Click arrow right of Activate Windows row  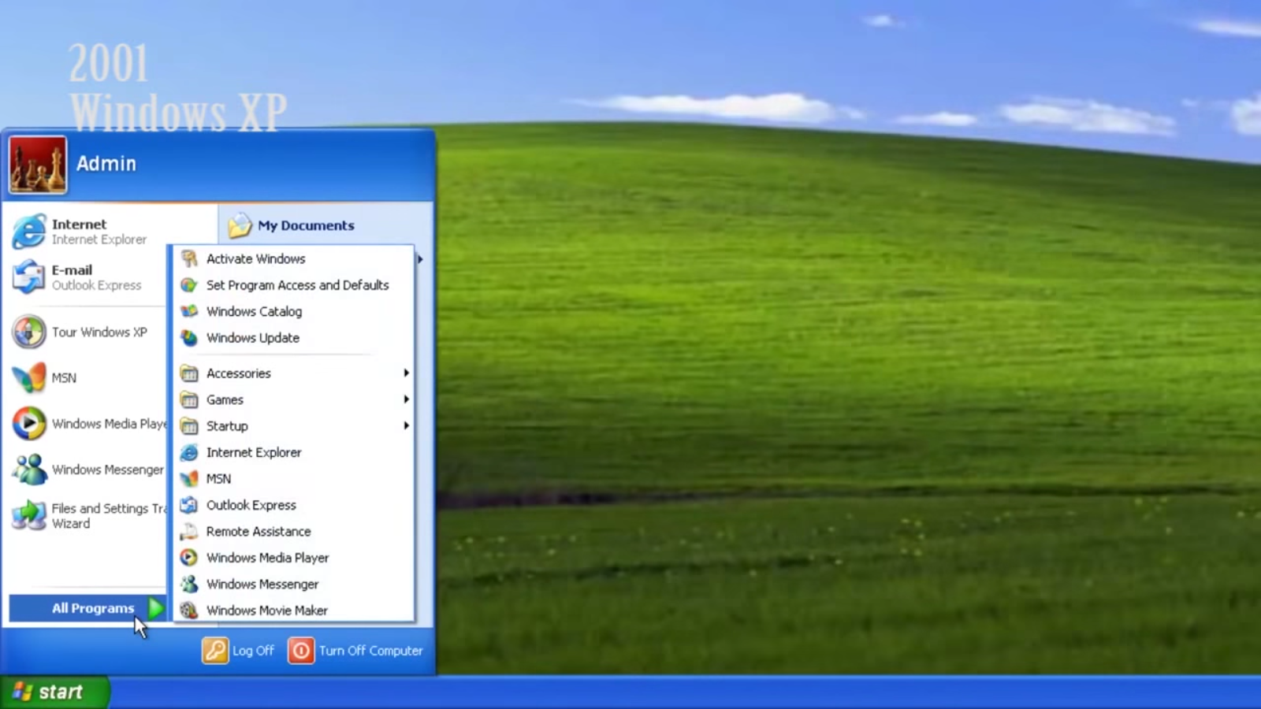[x=421, y=259]
